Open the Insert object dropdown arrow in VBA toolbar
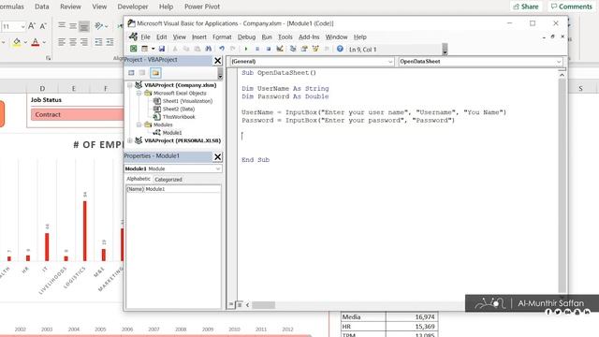The image size is (599, 337). (x=153, y=49)
